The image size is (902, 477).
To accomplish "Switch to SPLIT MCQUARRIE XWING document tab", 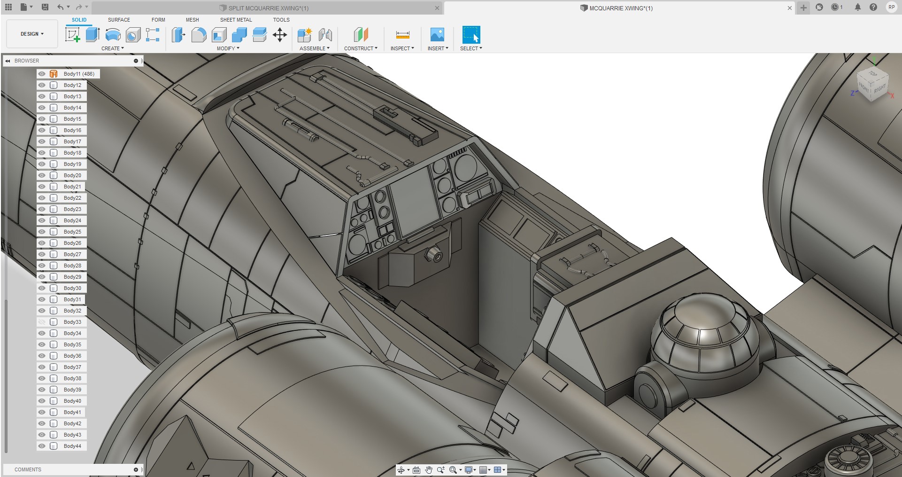I will (x=268, y=8).
